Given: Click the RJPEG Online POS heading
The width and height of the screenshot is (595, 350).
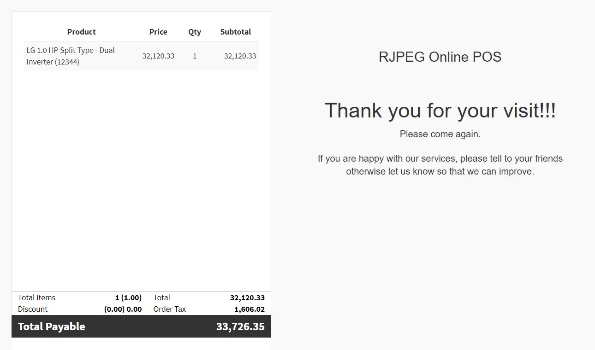Looking at the screenshot, I should 440,57.
